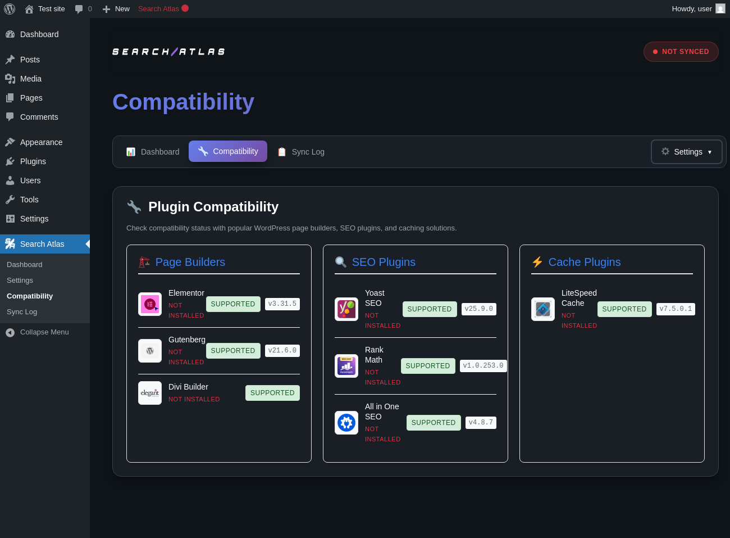Screen dimensions: 730x538
Task: Click the Search Atlas header logo
Action: (168, 52)
